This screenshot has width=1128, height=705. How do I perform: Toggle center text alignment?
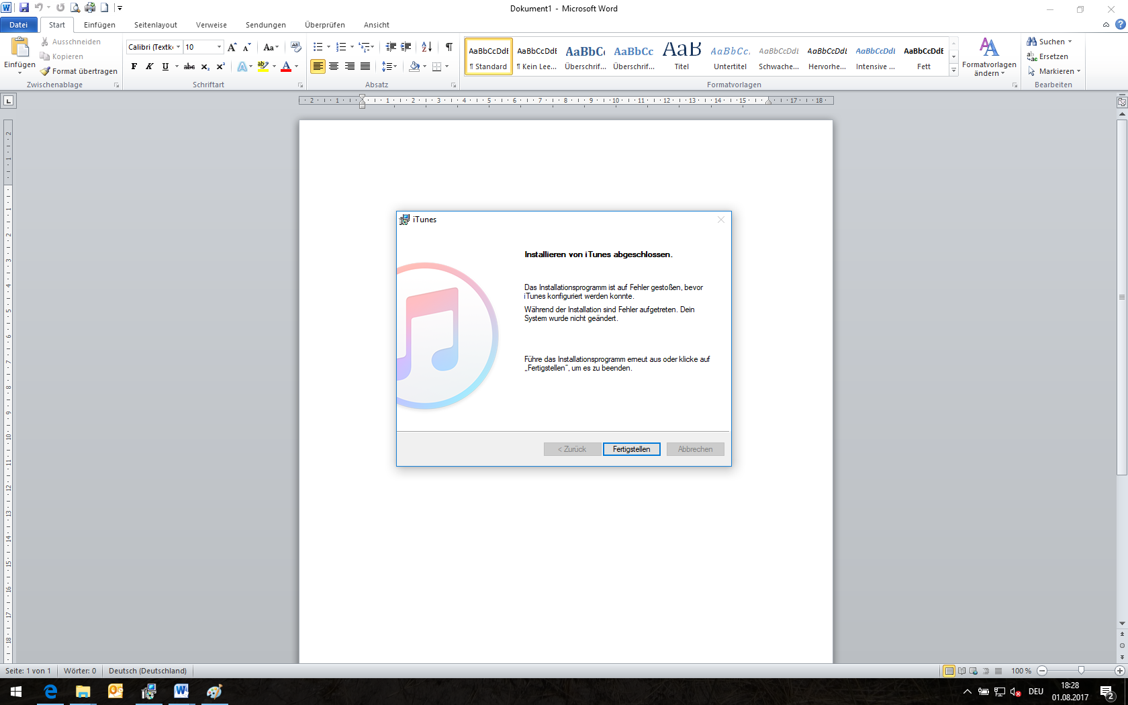pos(334,66)
